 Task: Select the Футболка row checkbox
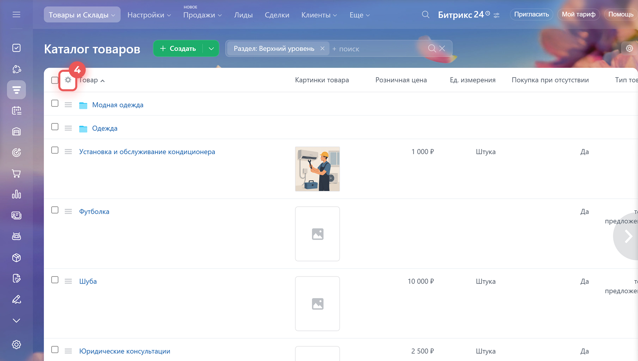[55, 210]
